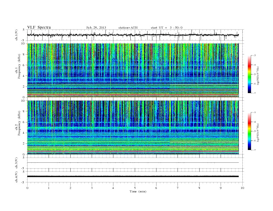The height and width of the screenshot is (211, 273).
Task: Click the "10" frequency tick of ch.1 spectrogram
Action: (x=23, y=43)
